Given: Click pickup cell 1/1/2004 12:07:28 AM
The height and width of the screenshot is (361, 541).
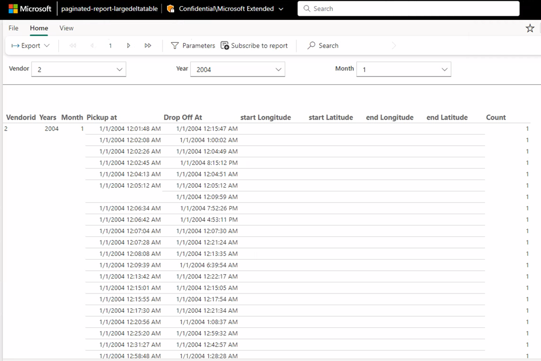Looking at the screenshot, I should (130, 243).
